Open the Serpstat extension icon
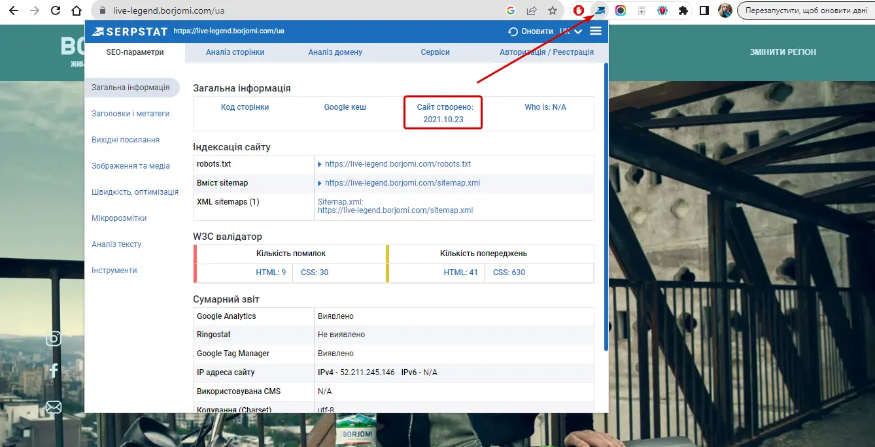 click(x=600, y=10)
